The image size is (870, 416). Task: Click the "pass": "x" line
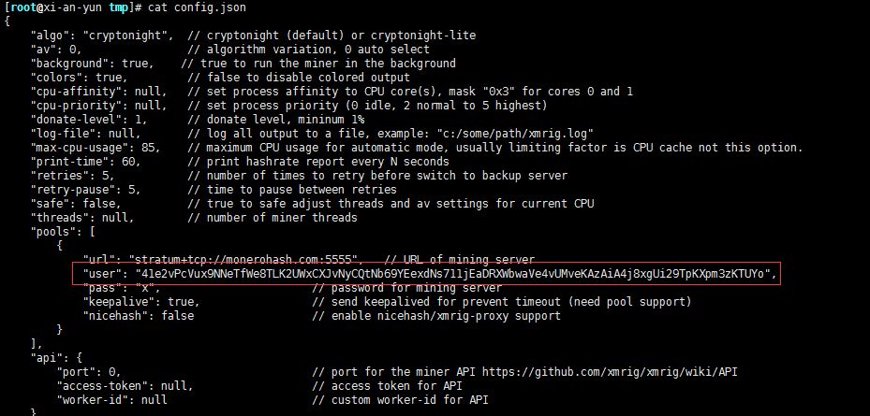(x=122, y=288)
